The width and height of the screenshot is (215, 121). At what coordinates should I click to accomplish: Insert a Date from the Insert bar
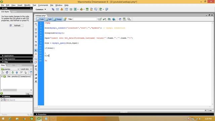point(87,9)
